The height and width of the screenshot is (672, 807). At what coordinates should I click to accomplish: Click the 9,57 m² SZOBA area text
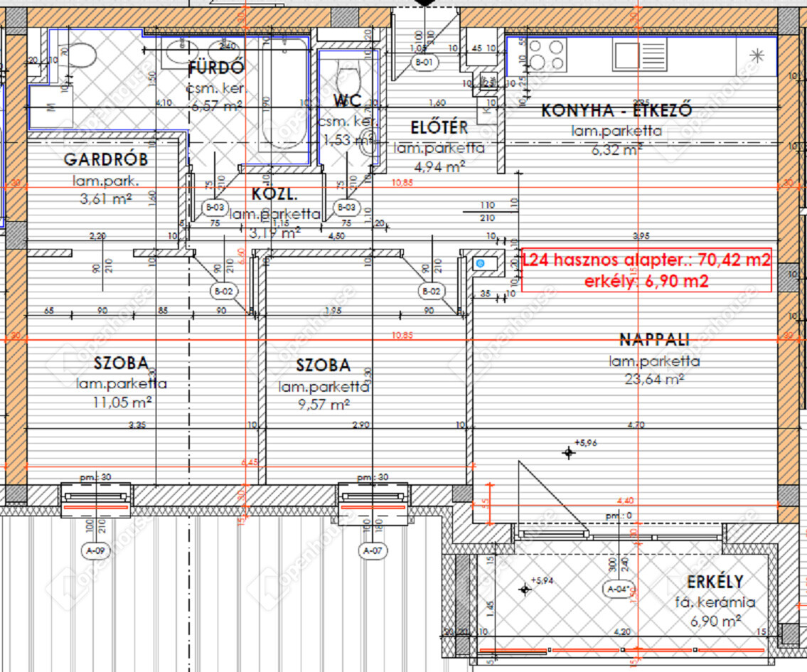point(324,405)
